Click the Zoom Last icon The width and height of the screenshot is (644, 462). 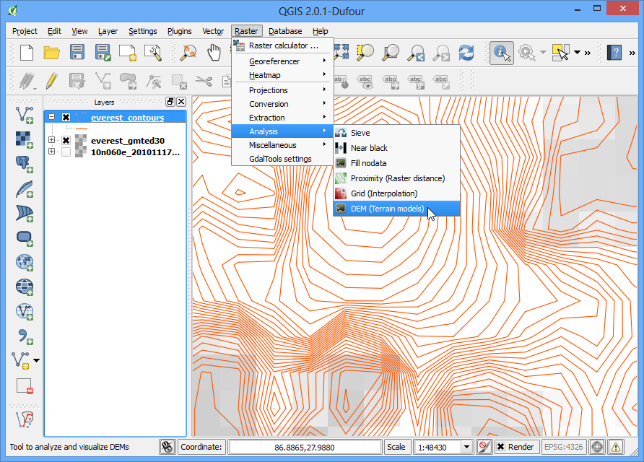pyautogui.click(x=416, y=53)
